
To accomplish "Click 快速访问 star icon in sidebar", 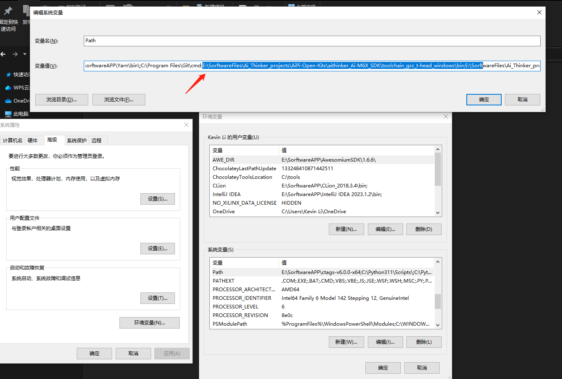I will click(x=8, y=75).
